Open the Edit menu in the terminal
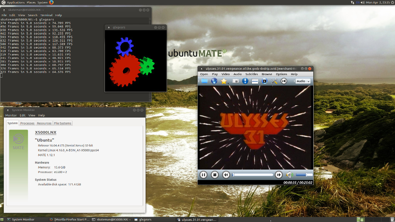Viewport: 395px width, 222px height. point(12,15)
